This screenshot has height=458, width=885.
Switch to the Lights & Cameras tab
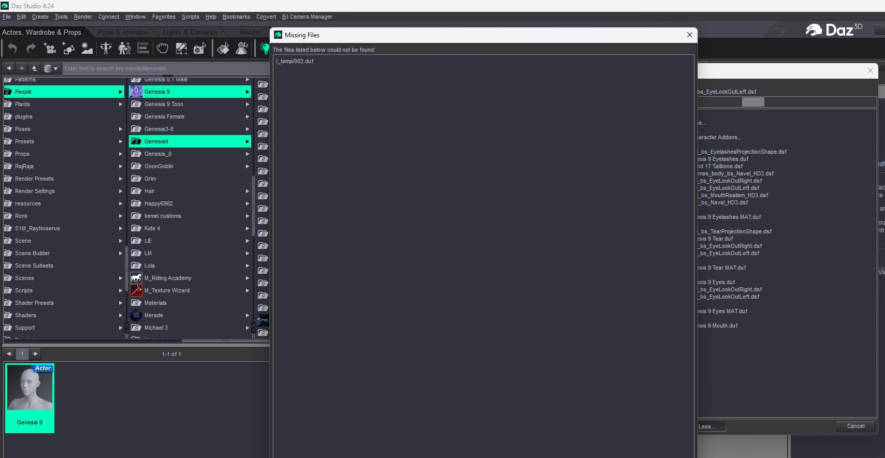(190, 32)
